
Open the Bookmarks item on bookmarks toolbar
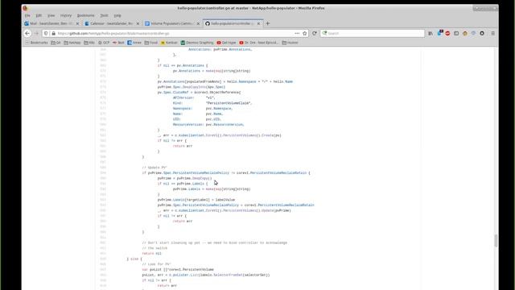(36, 43)
